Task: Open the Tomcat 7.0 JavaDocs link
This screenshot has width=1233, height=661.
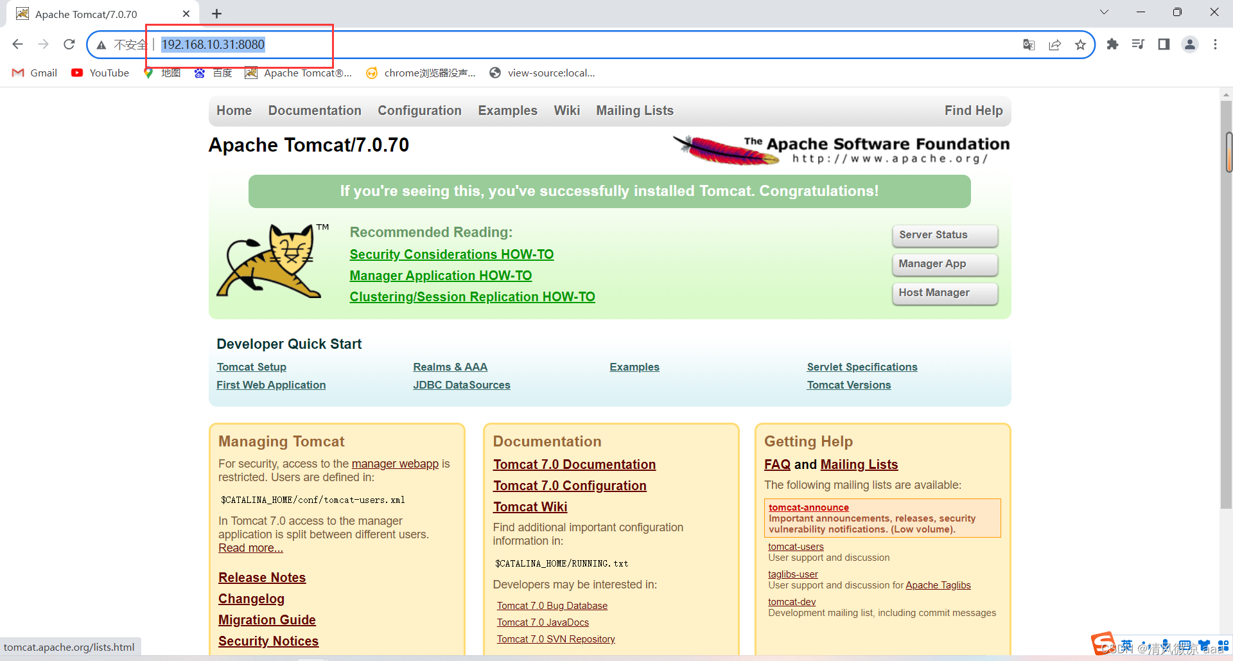Action: [x=543, y=622]
